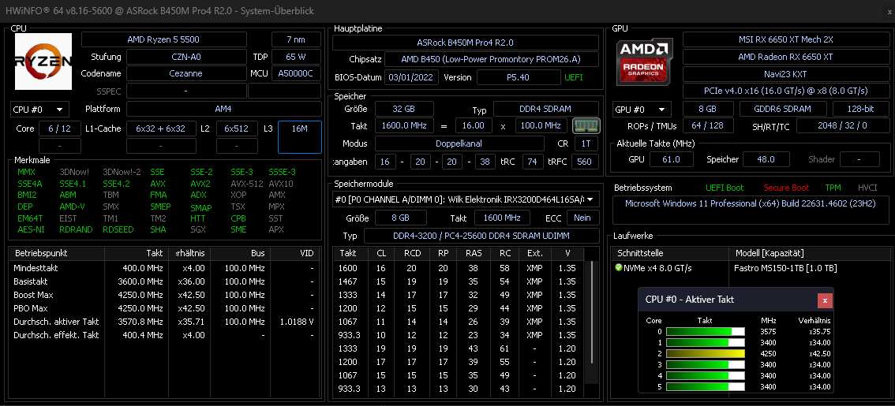Click the 03/01/2022 BIOS date field
This screenshot has width=895, height=406.
[411, 77]
